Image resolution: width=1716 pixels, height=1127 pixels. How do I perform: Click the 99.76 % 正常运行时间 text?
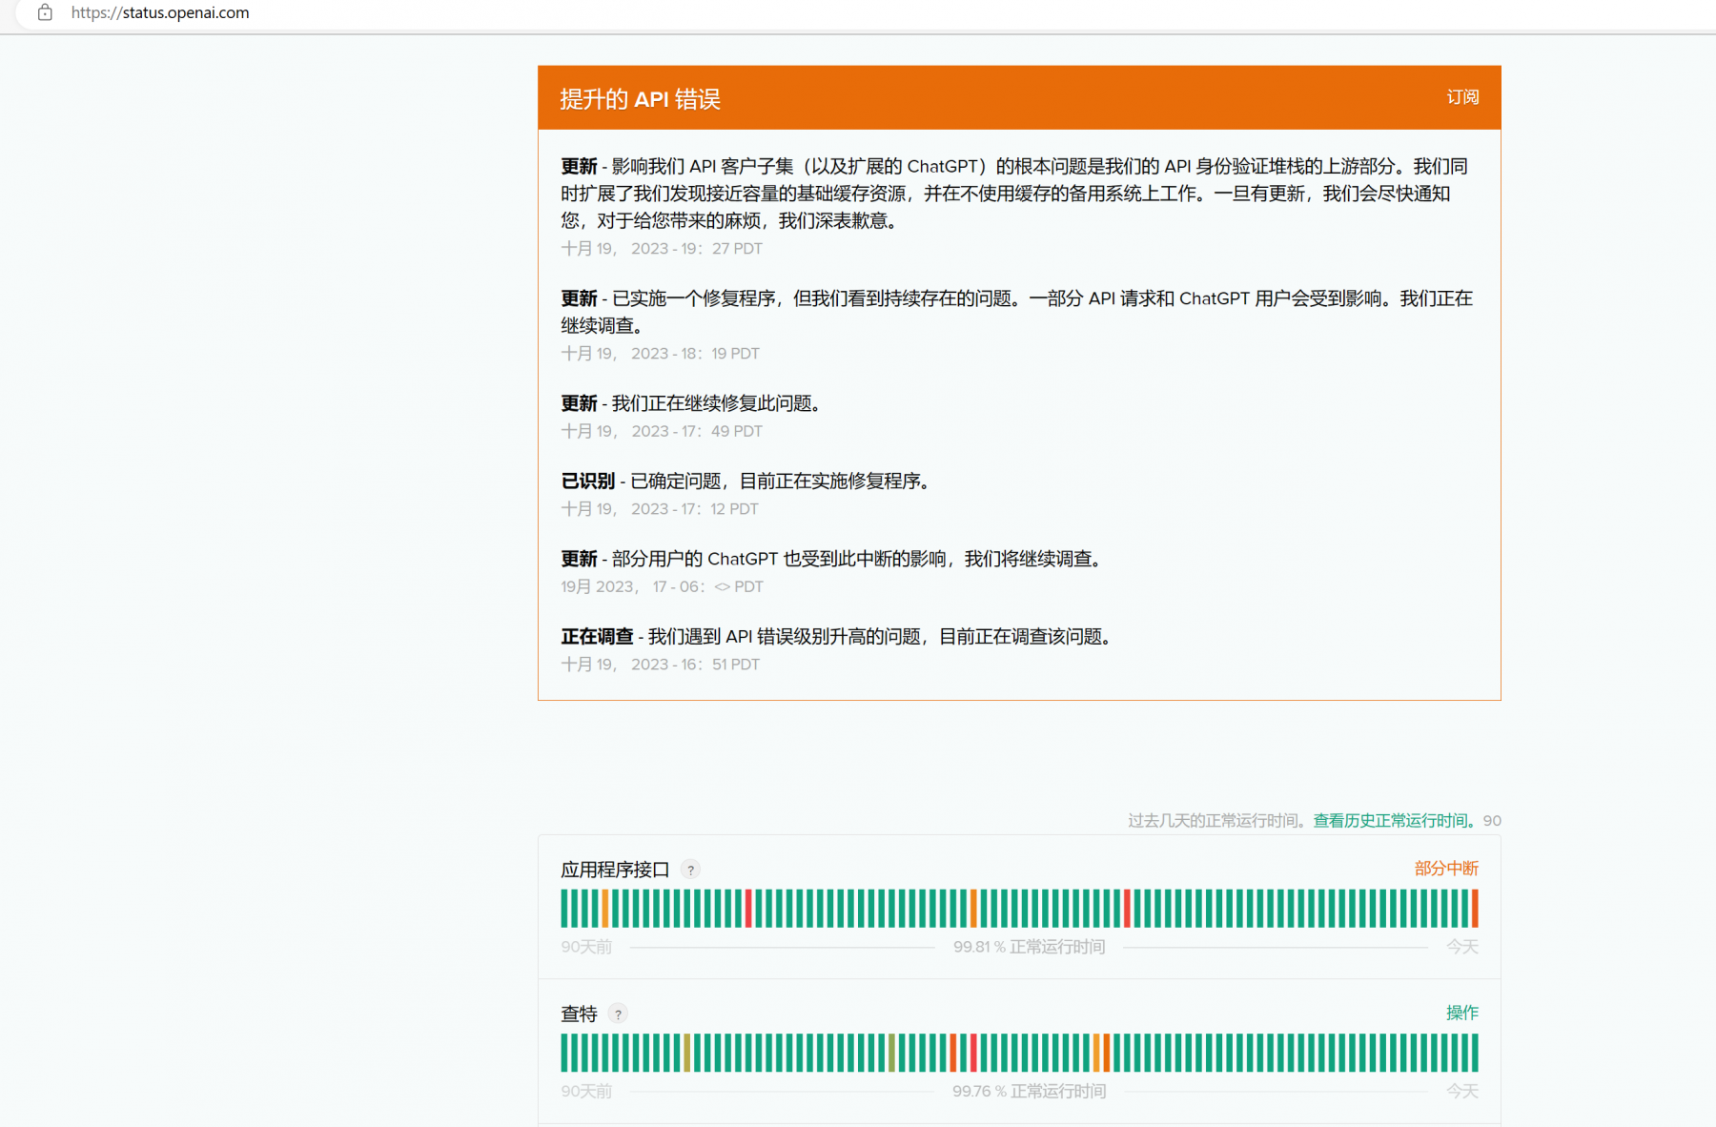coord(1029,1091)
